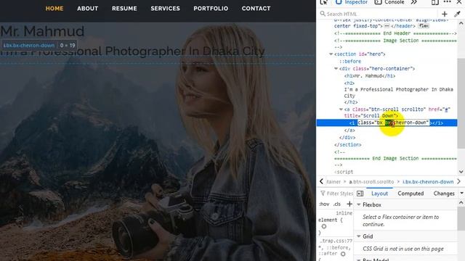
Task: Select the closing section tag row
Action: click(347, 145)
